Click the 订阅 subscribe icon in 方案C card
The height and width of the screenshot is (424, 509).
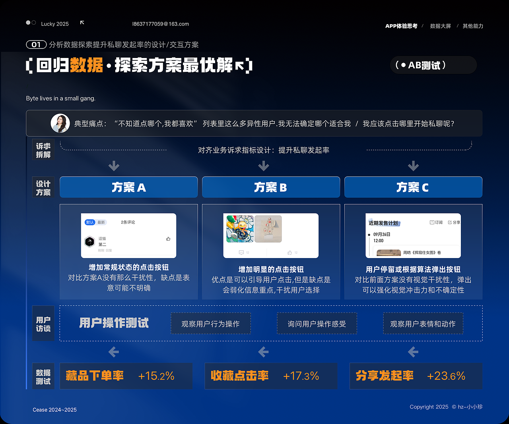432,222
